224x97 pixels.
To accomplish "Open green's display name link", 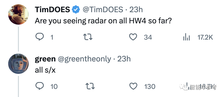I will tap(45, 59).
